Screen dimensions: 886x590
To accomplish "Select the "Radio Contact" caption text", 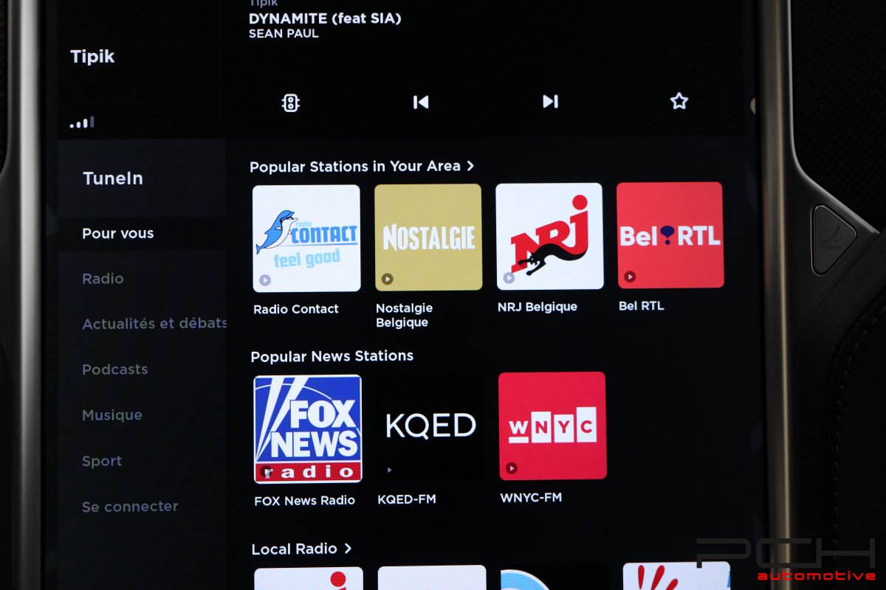I will (296, 309).
